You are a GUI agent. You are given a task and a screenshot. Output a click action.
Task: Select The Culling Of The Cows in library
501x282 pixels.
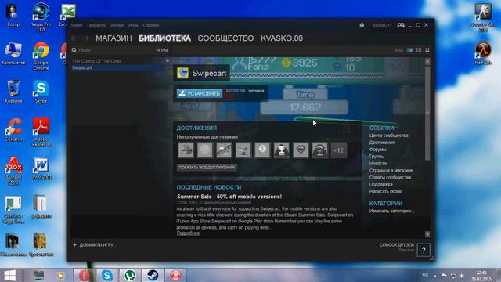click(x=97, y=61)
